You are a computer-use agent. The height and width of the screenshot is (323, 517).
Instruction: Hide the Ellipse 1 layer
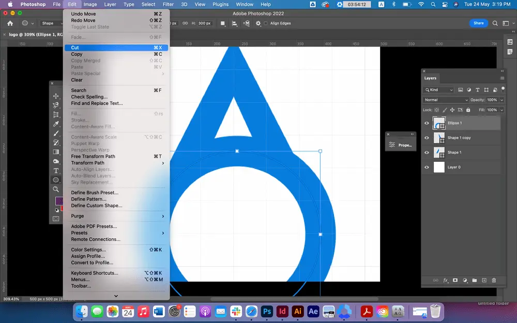click(427, 124)
